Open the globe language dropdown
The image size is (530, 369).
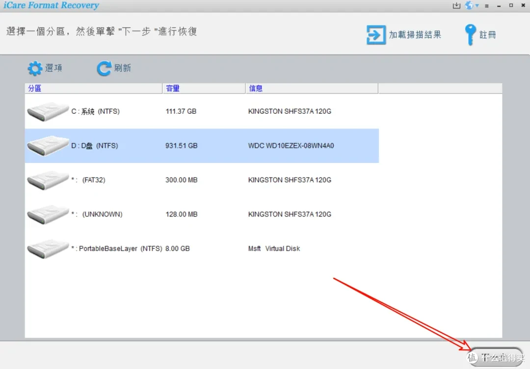(x=472, y=5)
